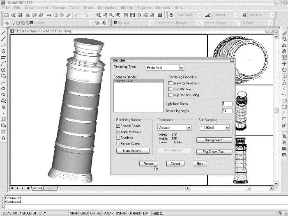This screenshot has width=288, height=216.
Task: Select the Rotate tool in the Modify toolbar
Action: click(x=284, y=70)
